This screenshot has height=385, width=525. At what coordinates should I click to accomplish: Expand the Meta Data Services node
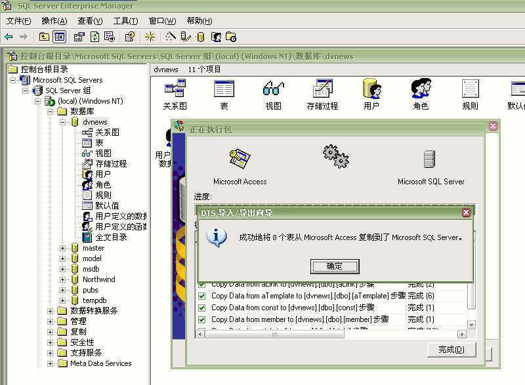51,363
